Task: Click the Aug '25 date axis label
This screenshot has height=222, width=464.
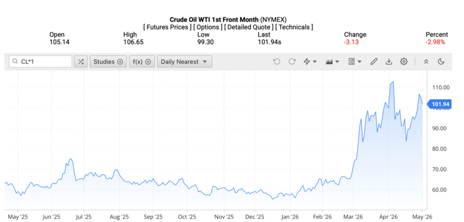Action: pyautogui.click(x=119, y=217)
